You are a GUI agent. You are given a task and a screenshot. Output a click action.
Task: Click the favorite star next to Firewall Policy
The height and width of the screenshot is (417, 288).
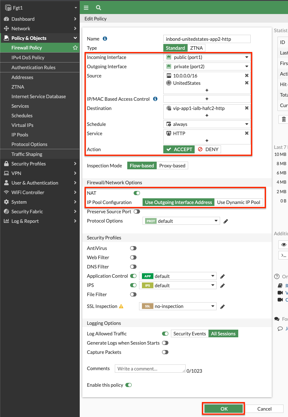[x=75, y=48]
